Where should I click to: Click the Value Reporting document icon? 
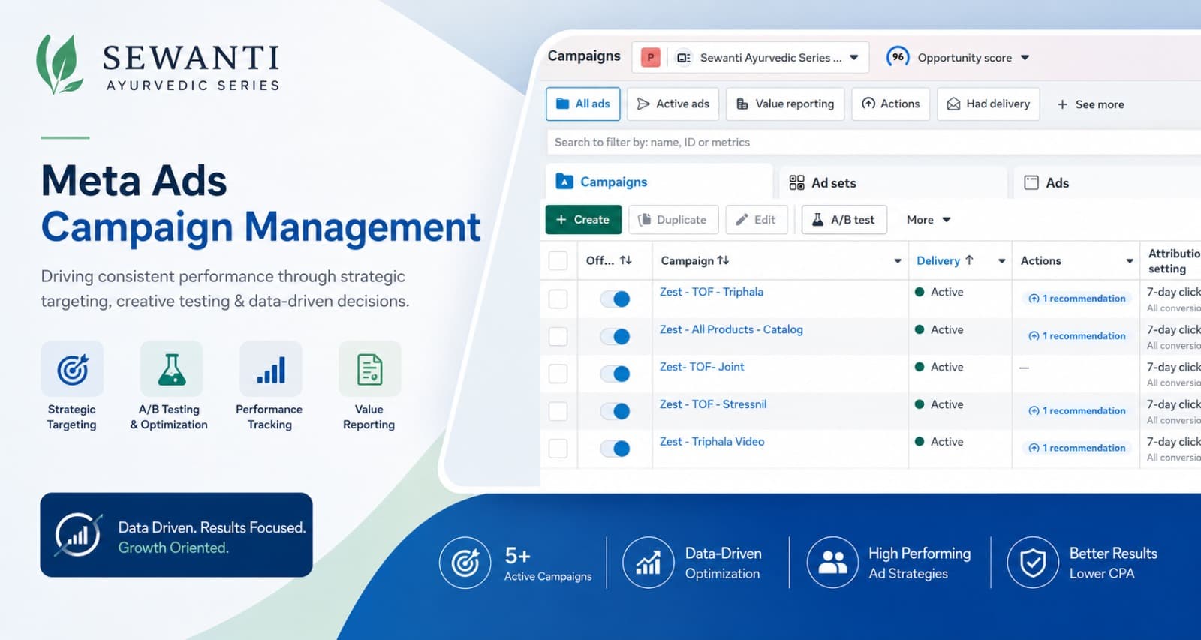[370, 369]
